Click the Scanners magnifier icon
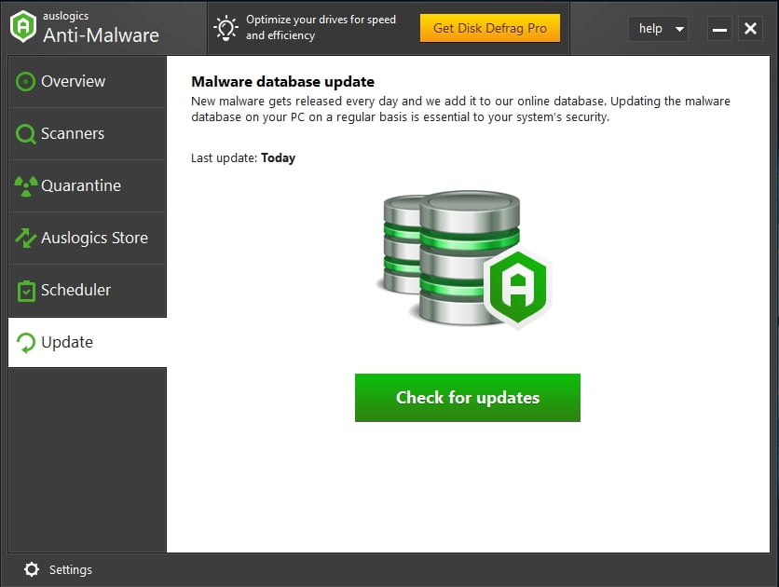Screen dimensions: 779x587 tap(26, 134)
